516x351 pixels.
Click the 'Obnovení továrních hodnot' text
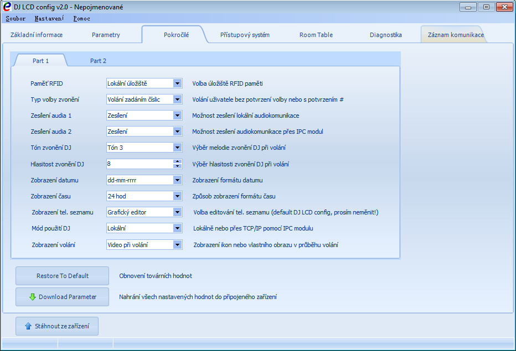156,276
